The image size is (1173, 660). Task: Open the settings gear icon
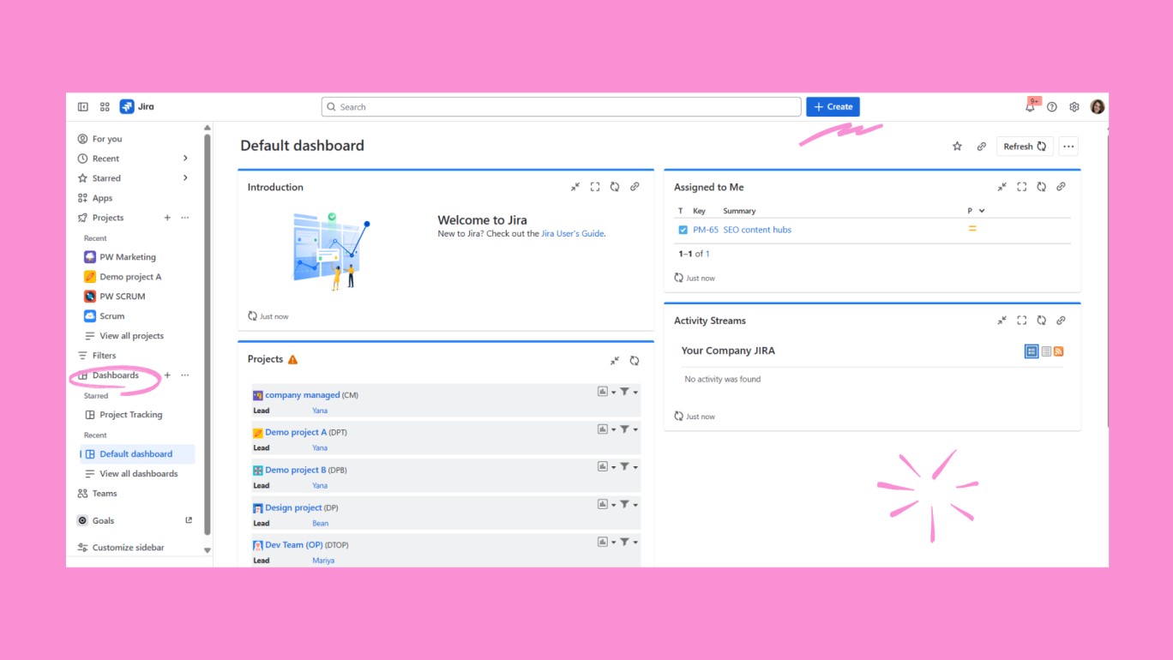click(1074, 107)
